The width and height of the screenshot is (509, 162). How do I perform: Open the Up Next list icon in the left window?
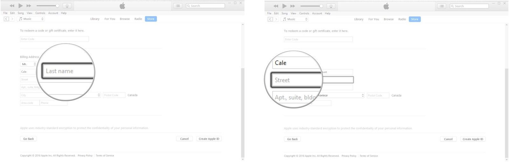178,6
